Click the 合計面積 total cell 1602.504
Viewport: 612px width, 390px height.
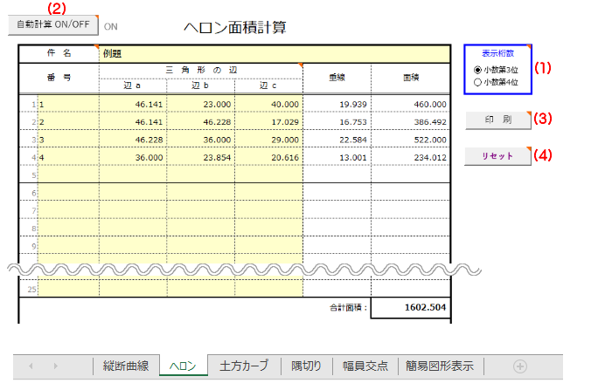coord(411,308)
